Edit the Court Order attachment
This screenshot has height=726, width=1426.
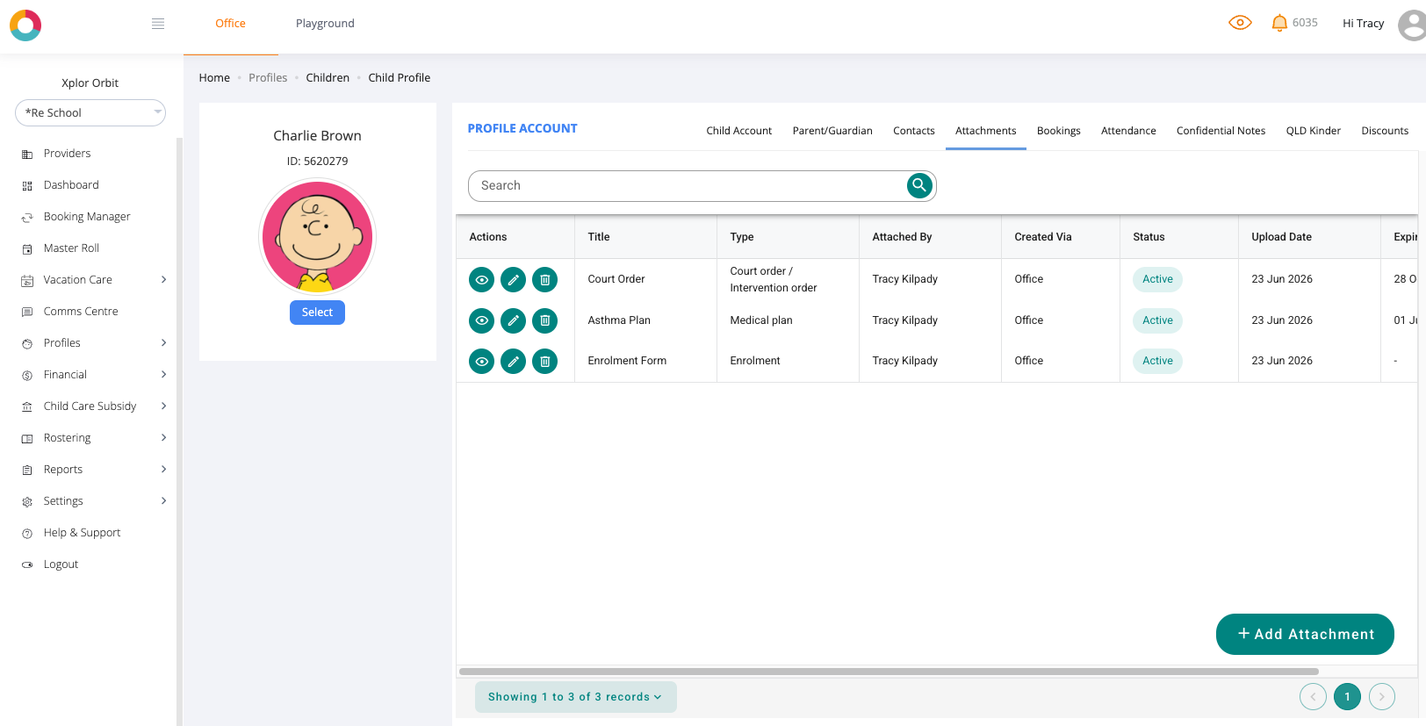pyautogui.click(x=514, y=280)
